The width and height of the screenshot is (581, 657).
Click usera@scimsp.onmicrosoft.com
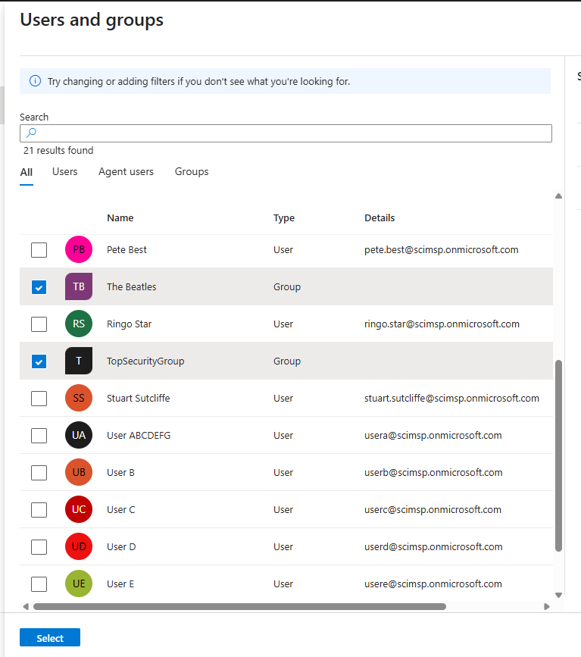433,435
